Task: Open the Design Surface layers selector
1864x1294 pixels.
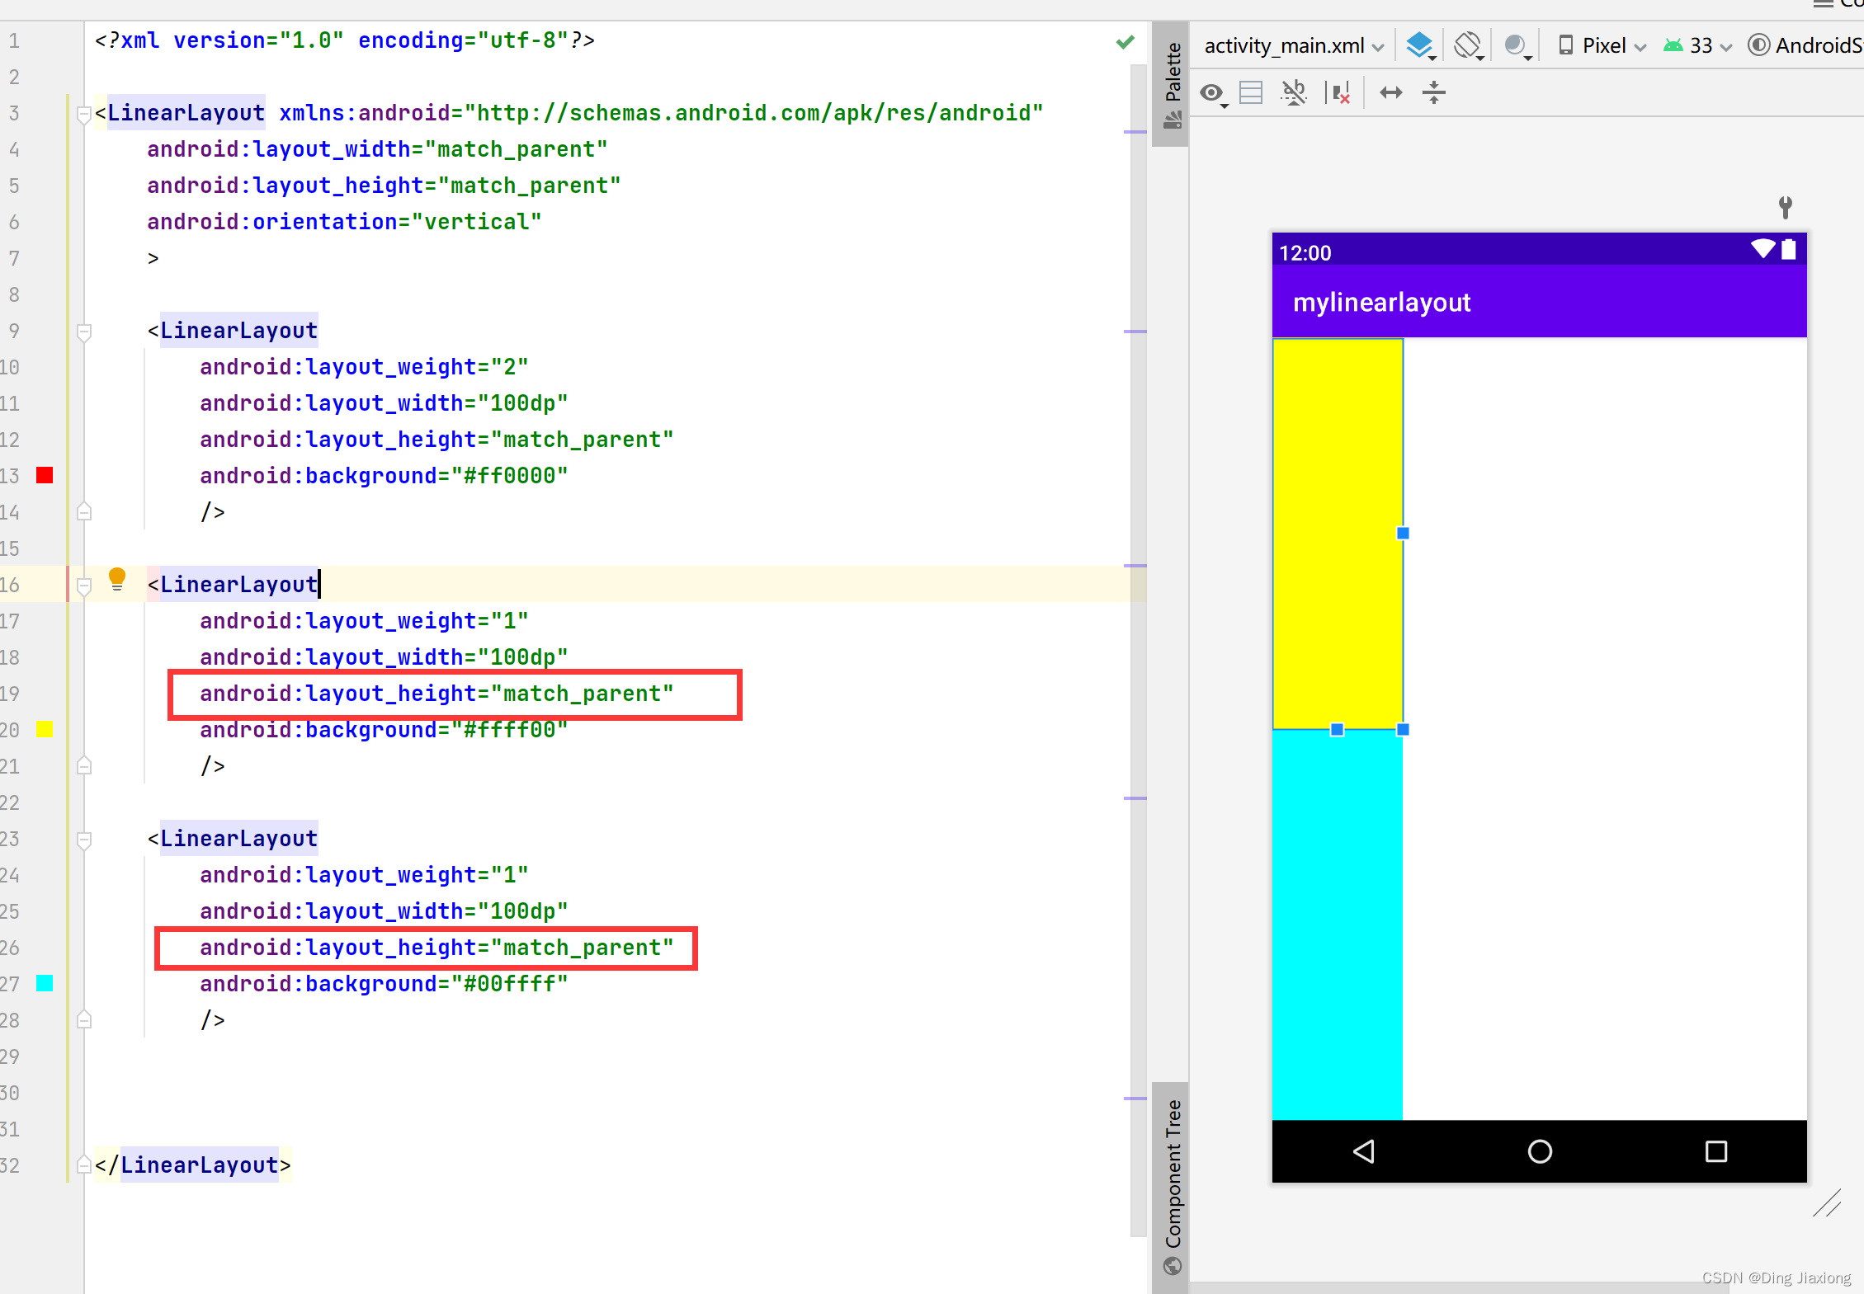Action: [x=1420, y=45]
